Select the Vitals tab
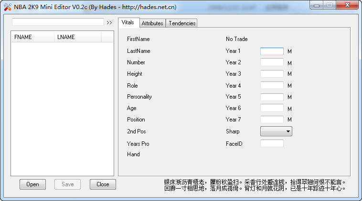Screen dimensions: 362x201 pos(128,22)
